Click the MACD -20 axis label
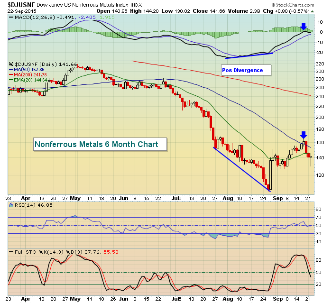Viewport: 332px width, 303px height. pos(319,53)
